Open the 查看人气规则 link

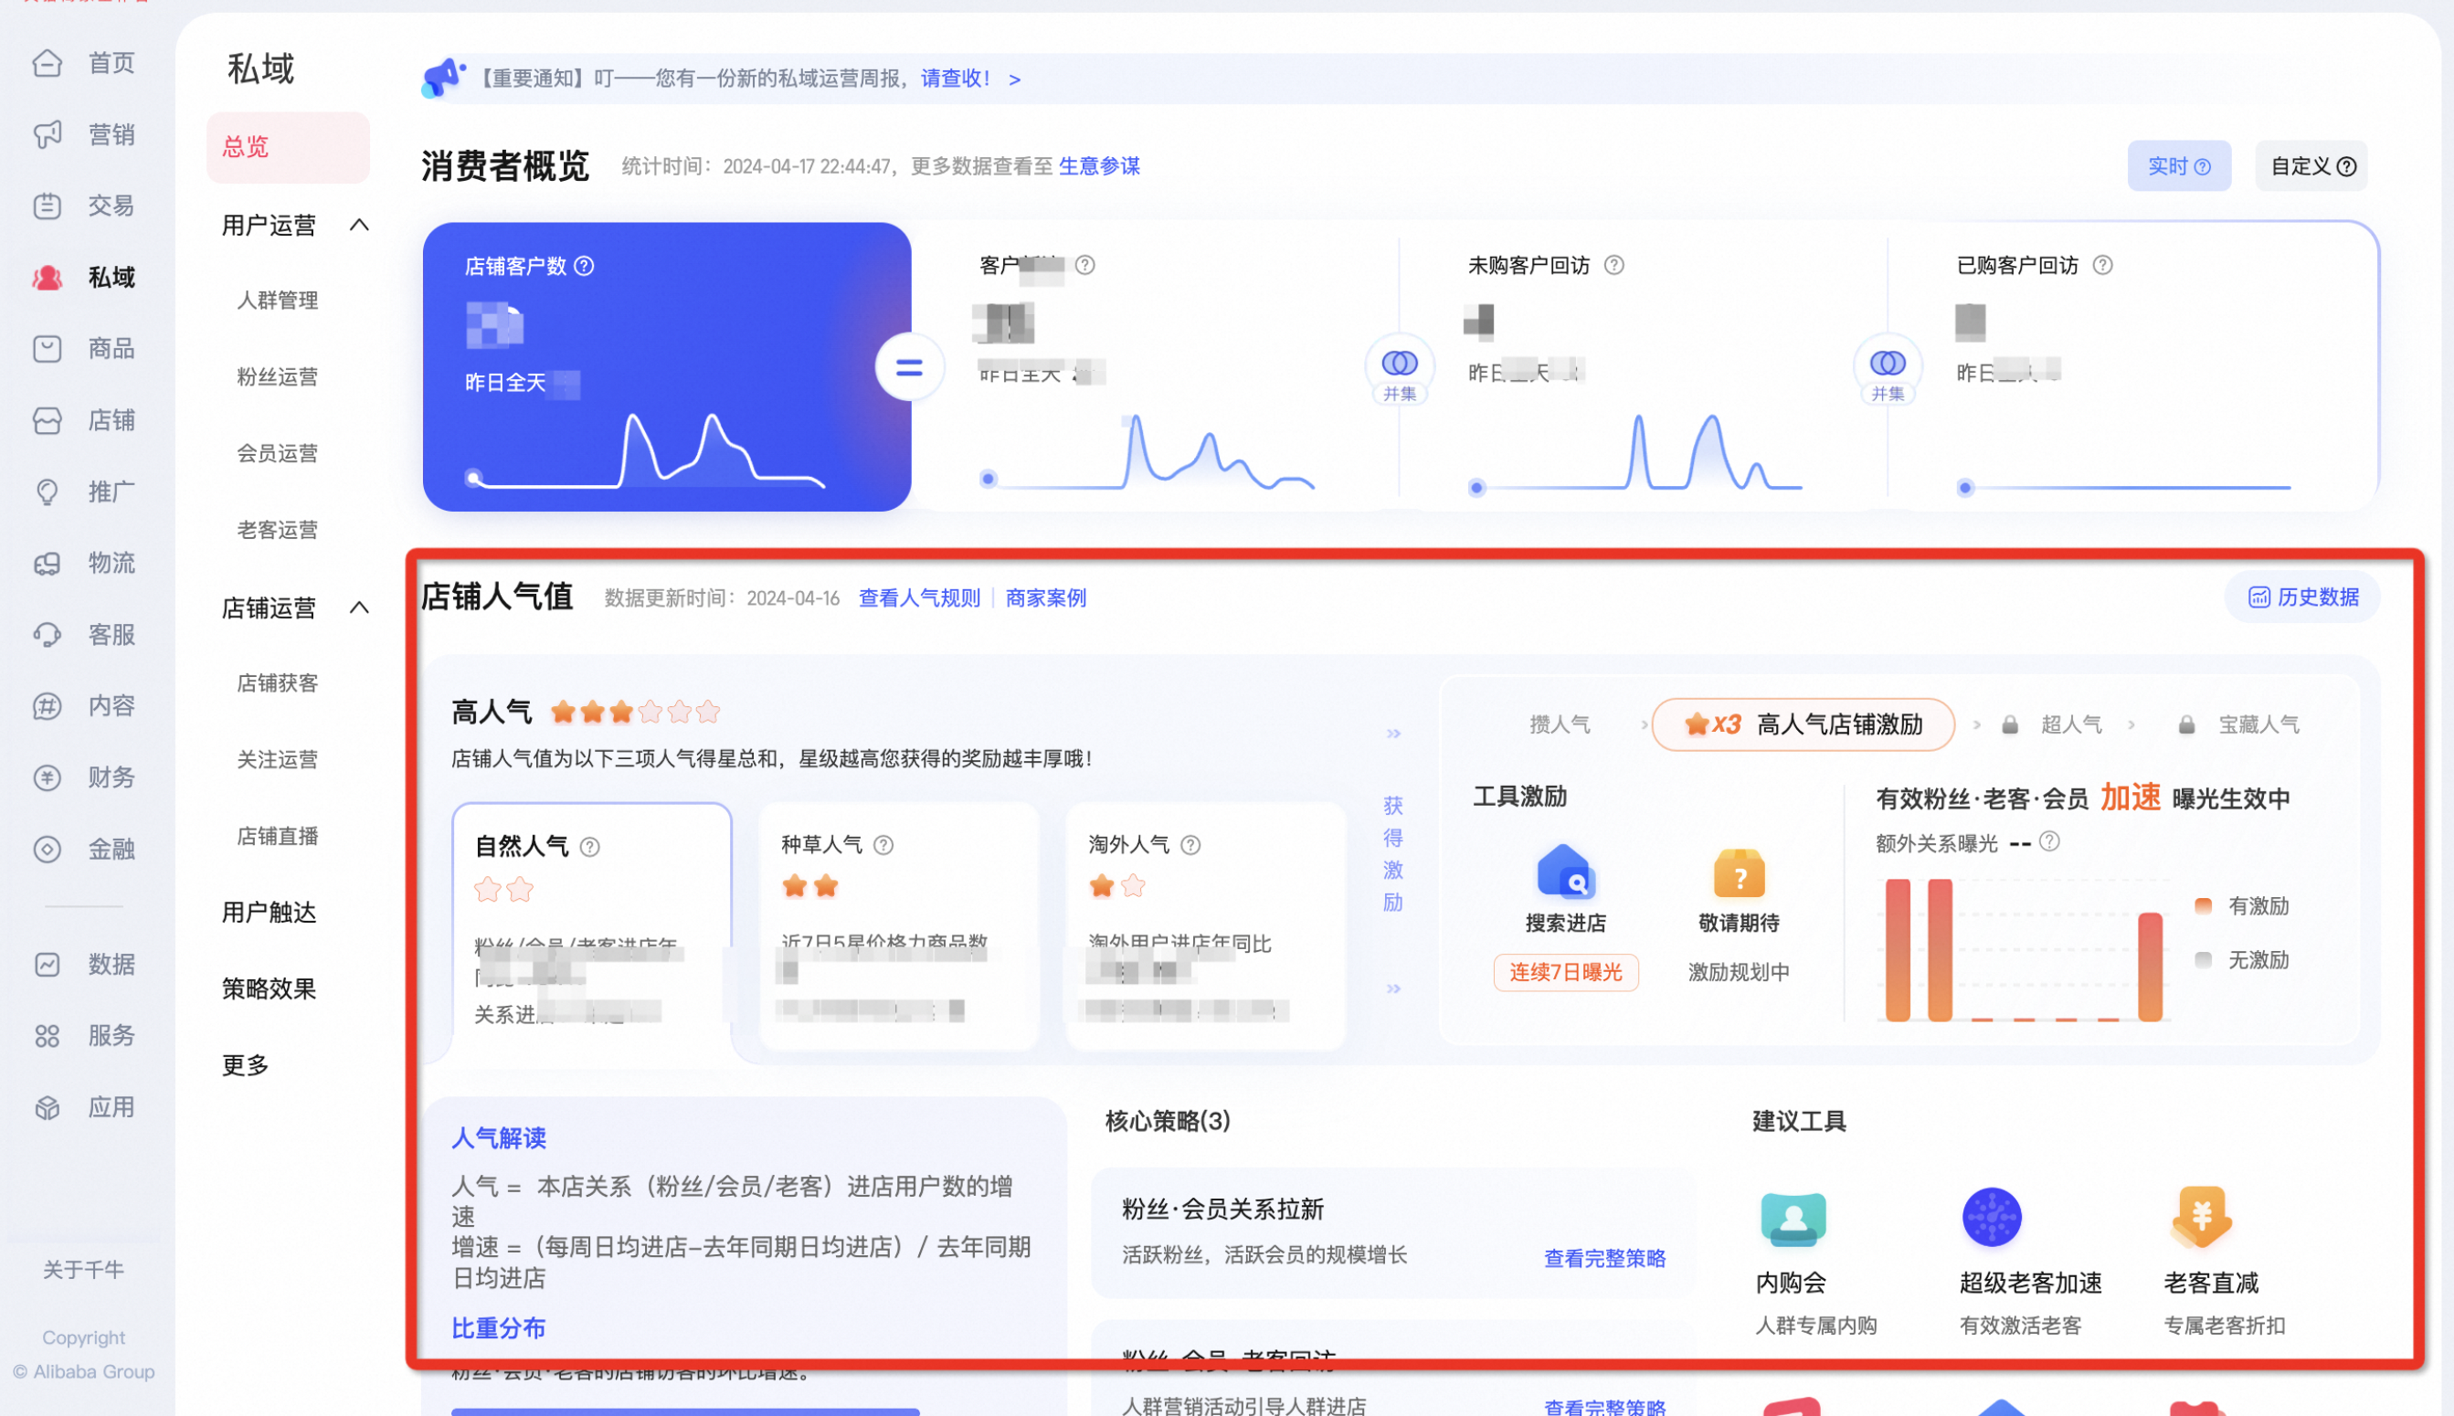[x=920, y=598]
